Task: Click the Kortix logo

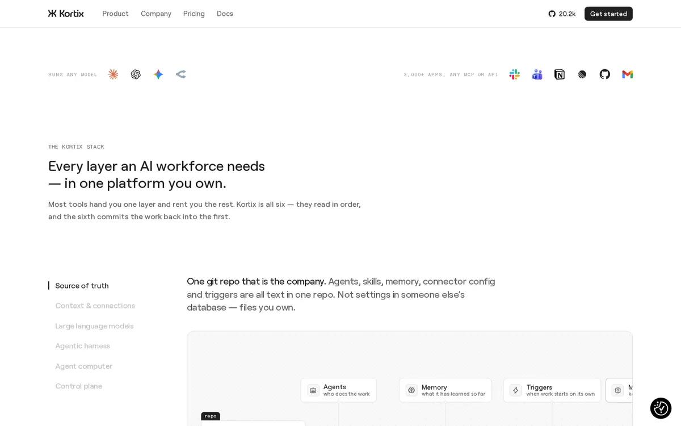Action: [x=66, y=14]
